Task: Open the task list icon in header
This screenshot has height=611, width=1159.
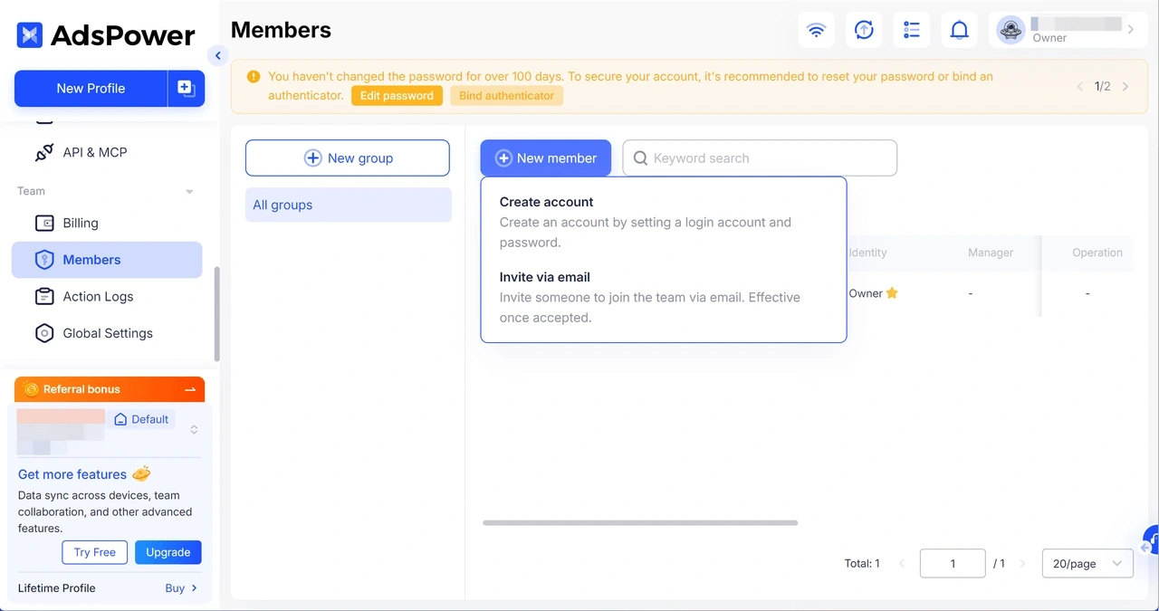Action: click(x=912, y=30)
